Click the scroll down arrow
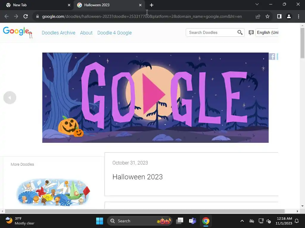The width and height of the screenshot is (305, 228). point(302,206)
